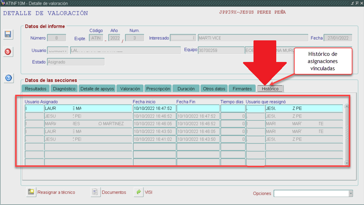This screenshot has height=205, width=364.
Task: Open the Opciones dropdown list
Action: click(350, 194)
